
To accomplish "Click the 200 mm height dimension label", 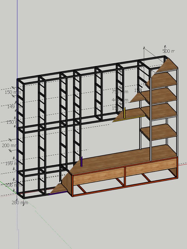I will [10, 145].
